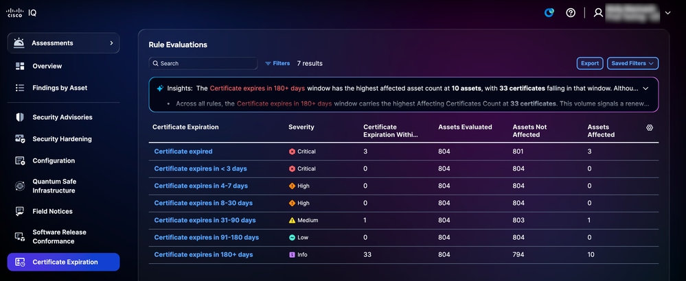This screenshot has height=281, width=686.
Task: Sort by Assets Not Affected column
Action: (x=530, y=131)
